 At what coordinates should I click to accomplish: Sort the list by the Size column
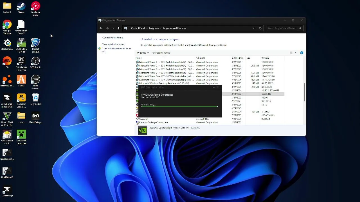253,58
